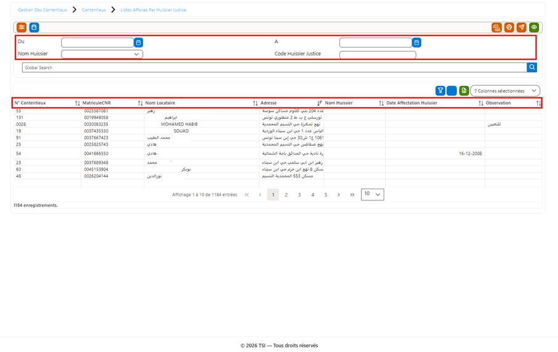This screenshot has width=558, height=352.
Task: Go to the first page of results
Action: (246, 195)
